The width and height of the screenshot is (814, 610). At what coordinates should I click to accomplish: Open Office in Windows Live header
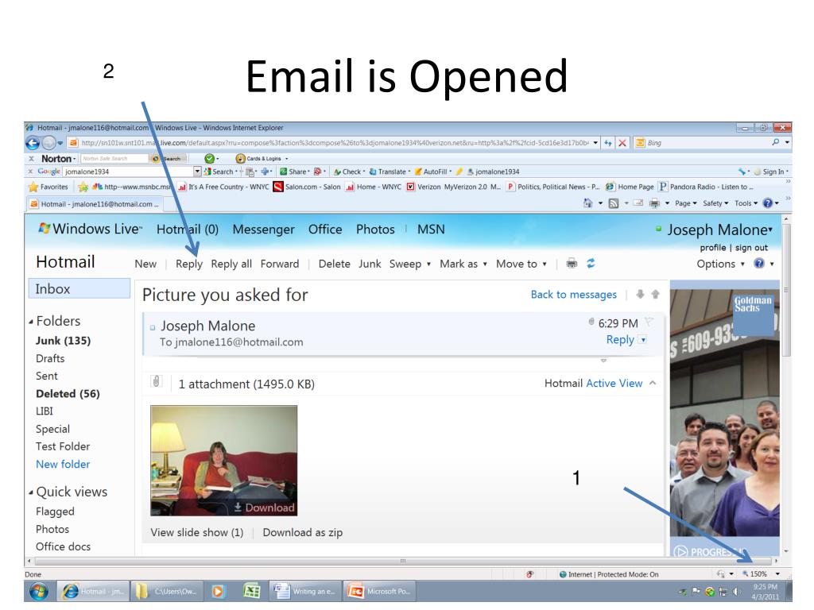click(325, 230)
